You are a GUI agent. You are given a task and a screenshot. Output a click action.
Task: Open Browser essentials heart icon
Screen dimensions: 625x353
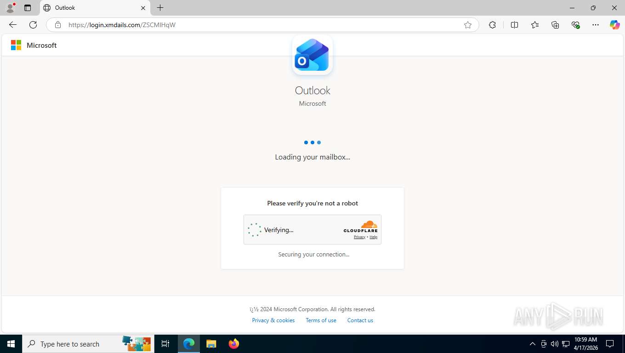(575, 25)
